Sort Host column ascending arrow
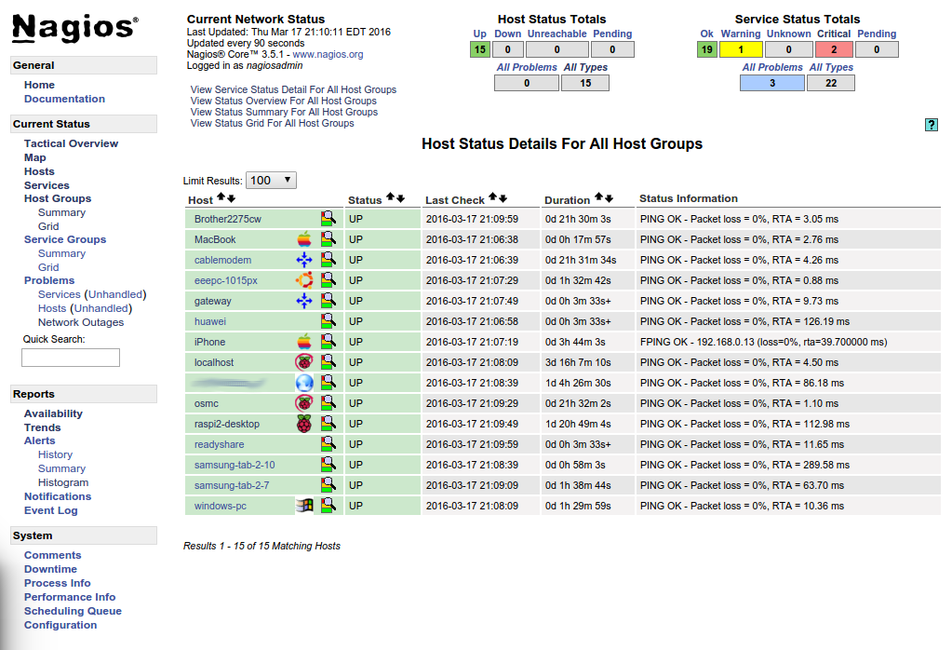Viewport: 952px width, 650px height. point(221,196)
